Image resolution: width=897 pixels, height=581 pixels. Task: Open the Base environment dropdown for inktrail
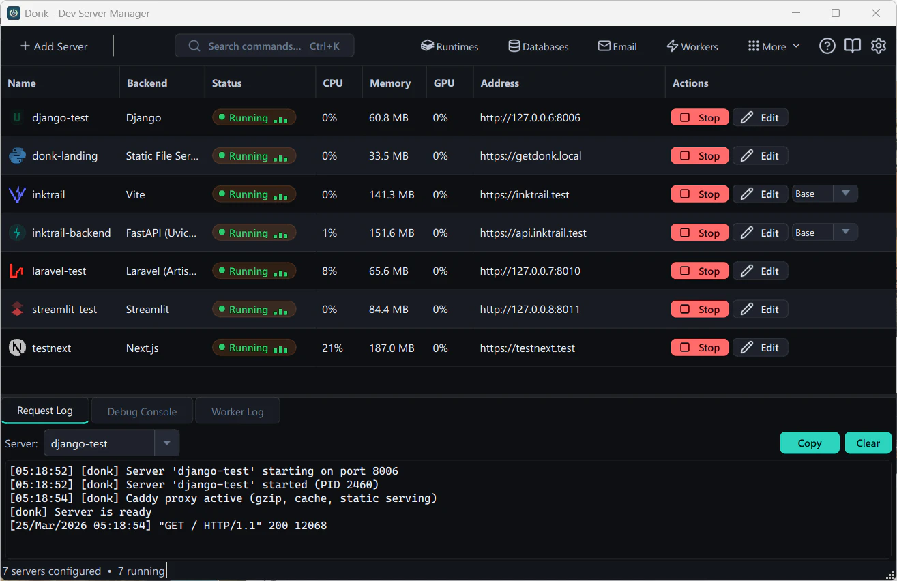click(x=844, y=194)
